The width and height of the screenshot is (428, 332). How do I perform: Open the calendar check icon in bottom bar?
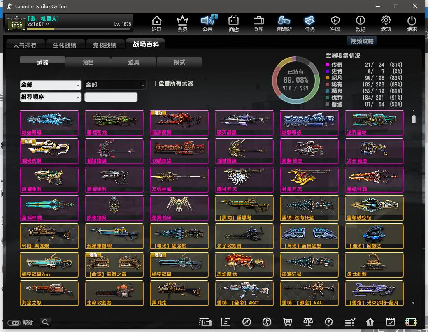(390, 322)
